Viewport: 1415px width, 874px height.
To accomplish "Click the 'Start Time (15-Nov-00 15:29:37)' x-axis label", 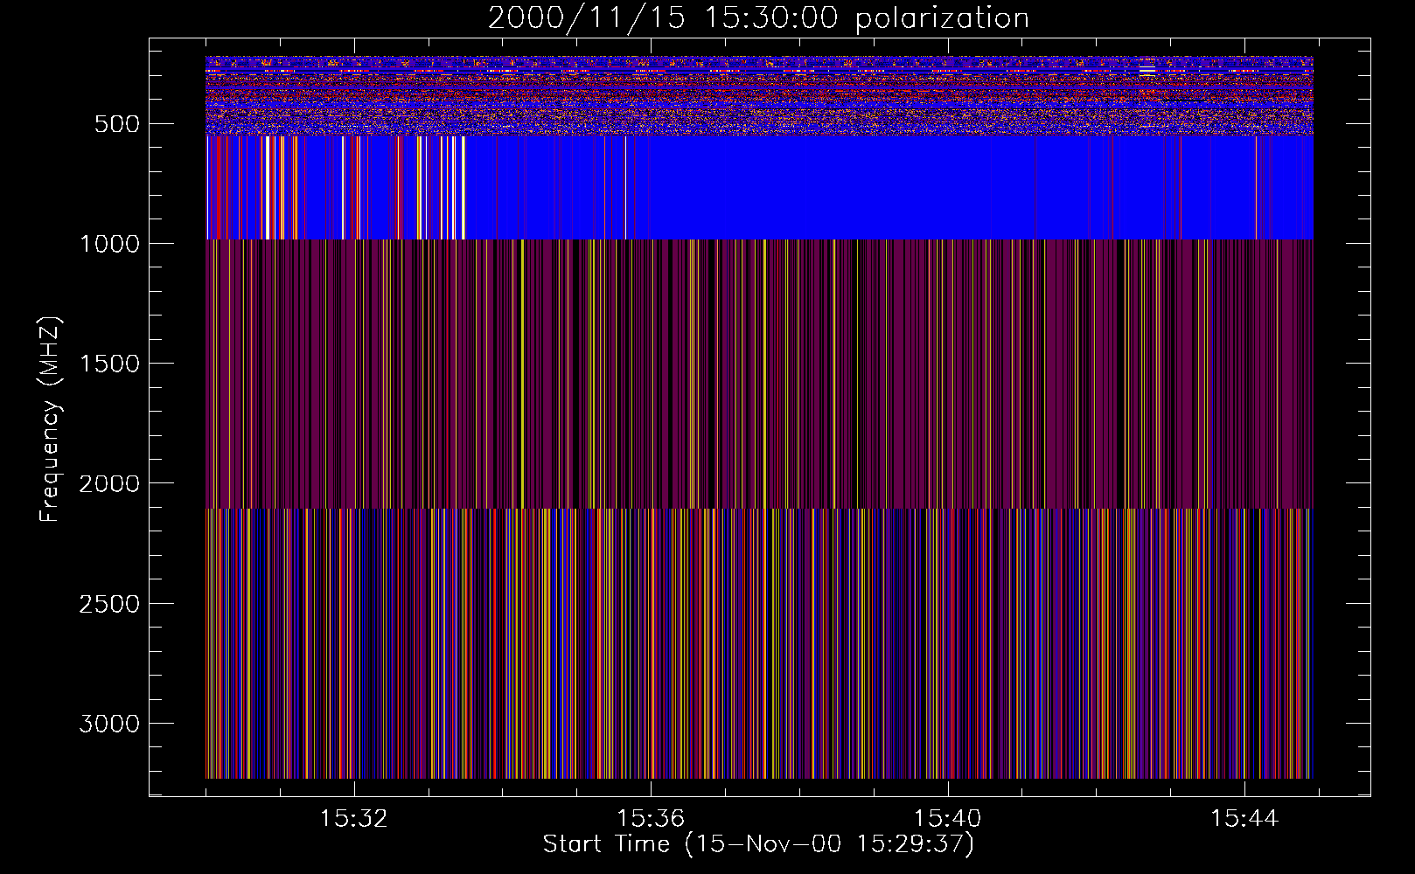I will tap(758, 844).
